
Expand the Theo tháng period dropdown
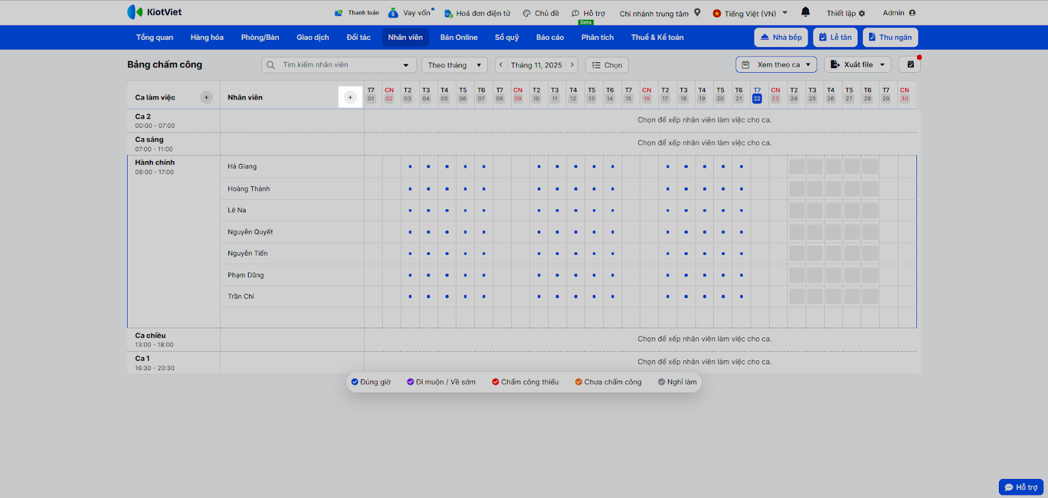[455, 65]
